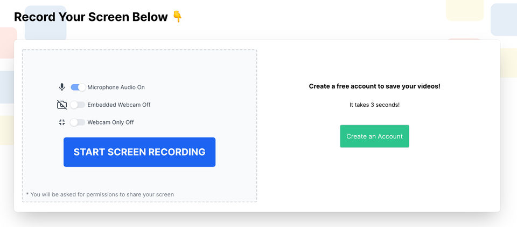
Task: Click the light blue square in top-right corner
Action: [504, 19]
